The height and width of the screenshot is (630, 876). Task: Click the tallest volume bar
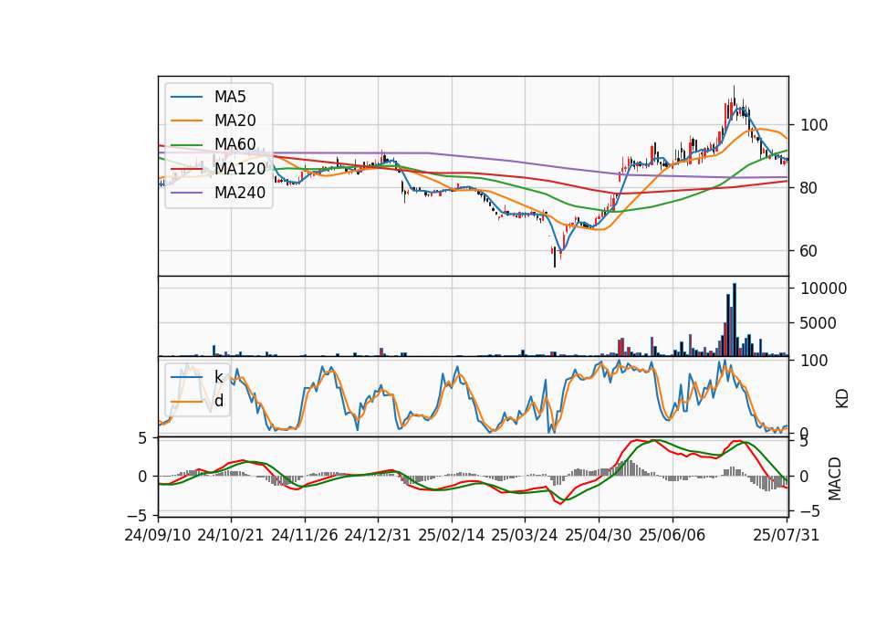point(735,320)
